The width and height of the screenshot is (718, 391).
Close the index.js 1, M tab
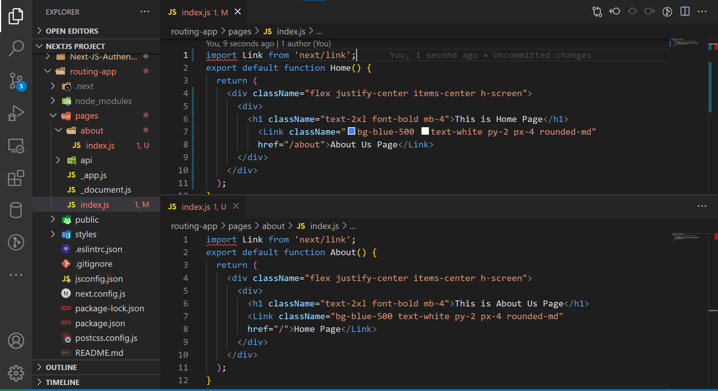point(237,12)
